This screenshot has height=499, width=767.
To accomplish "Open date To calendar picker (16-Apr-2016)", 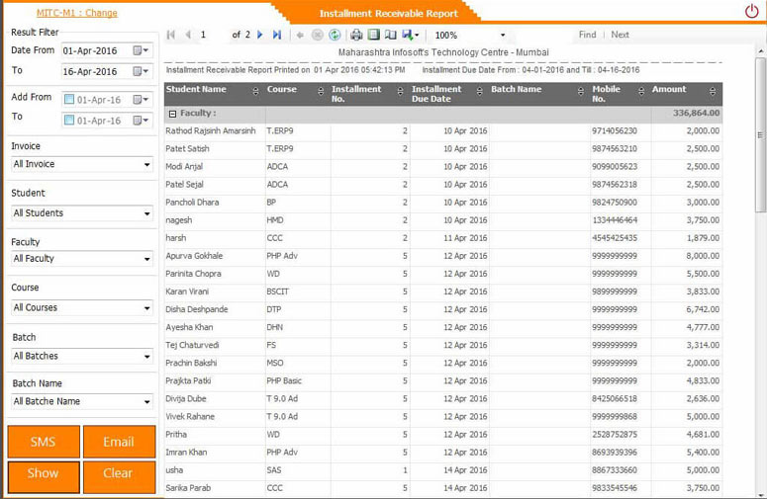I will [x=141, y=71].
